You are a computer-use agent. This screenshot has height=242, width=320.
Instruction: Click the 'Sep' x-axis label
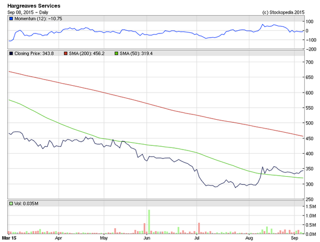click(x=294, y=238)
